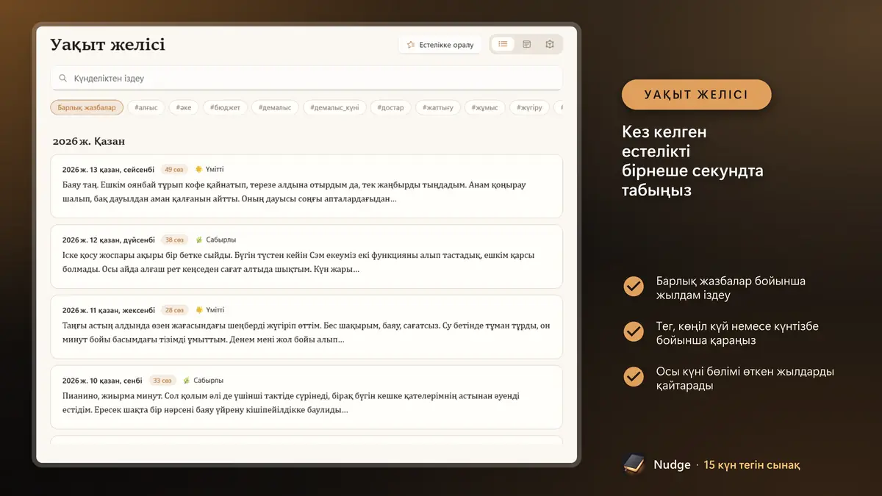The image size is (882, 496).
Task: Click the leaf mood icon on 12 қазан entry
Action: pyautogui.click(x=198, y=240)
